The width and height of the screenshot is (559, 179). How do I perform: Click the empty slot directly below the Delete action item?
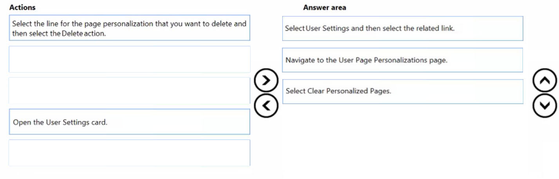coord(129,59)
